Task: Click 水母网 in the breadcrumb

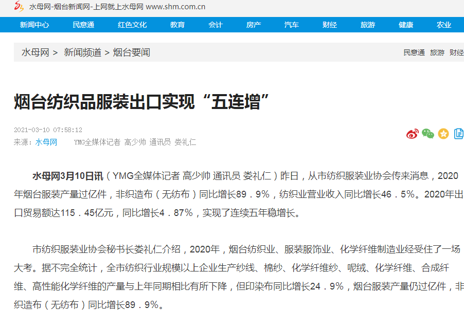Action: [35, 52]
